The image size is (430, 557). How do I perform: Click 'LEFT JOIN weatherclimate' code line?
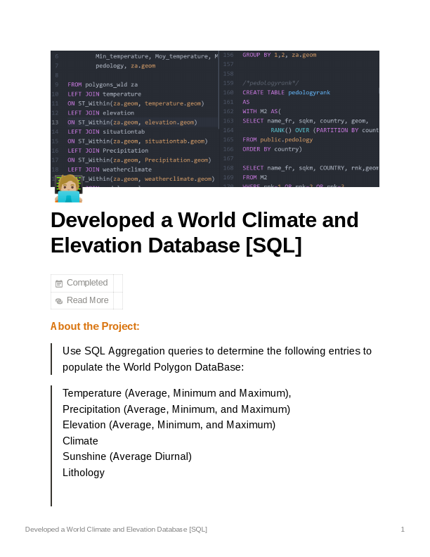110,169
